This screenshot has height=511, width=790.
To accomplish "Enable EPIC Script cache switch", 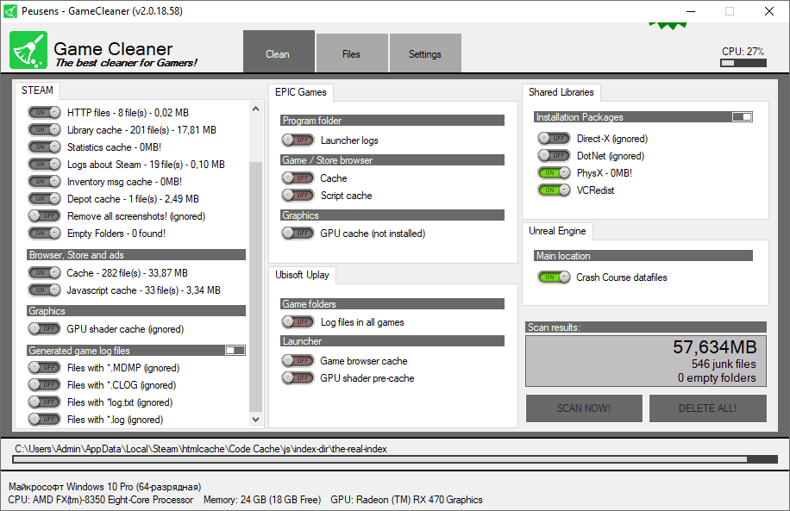I will pos(298,195).
